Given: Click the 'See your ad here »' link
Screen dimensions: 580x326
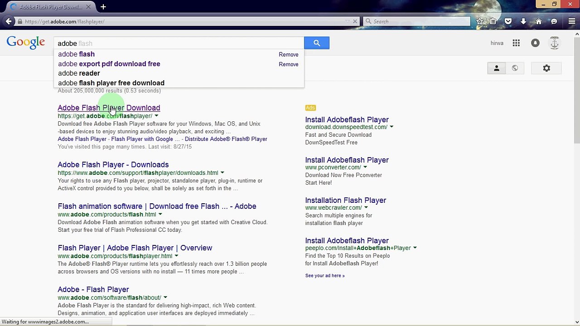Looking at the screenshot, I should click(325, 276).
